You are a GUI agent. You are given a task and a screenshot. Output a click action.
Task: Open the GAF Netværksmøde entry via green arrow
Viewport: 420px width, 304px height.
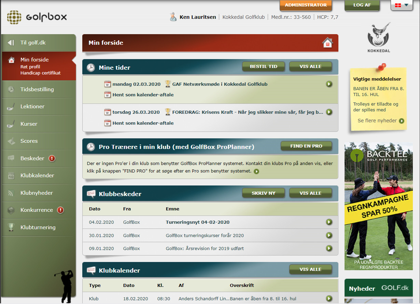329,84
